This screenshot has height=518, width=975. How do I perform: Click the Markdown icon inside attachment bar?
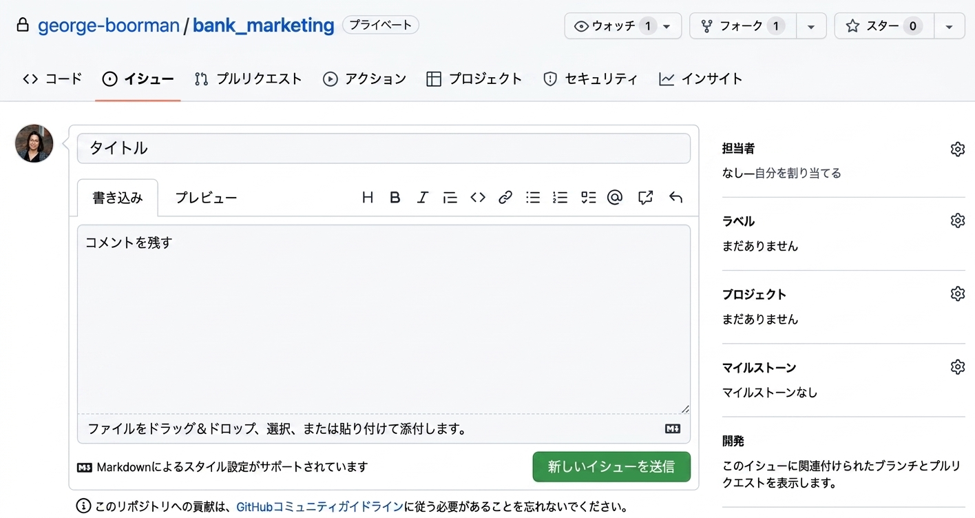tap(673, 428)
